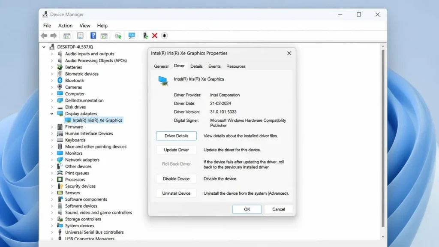The image size is (439, 247).
Task: Expand the Network adapters node
Action: 52,160
